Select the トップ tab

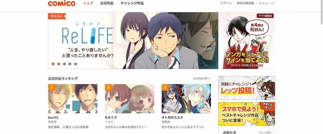[88, 3]
